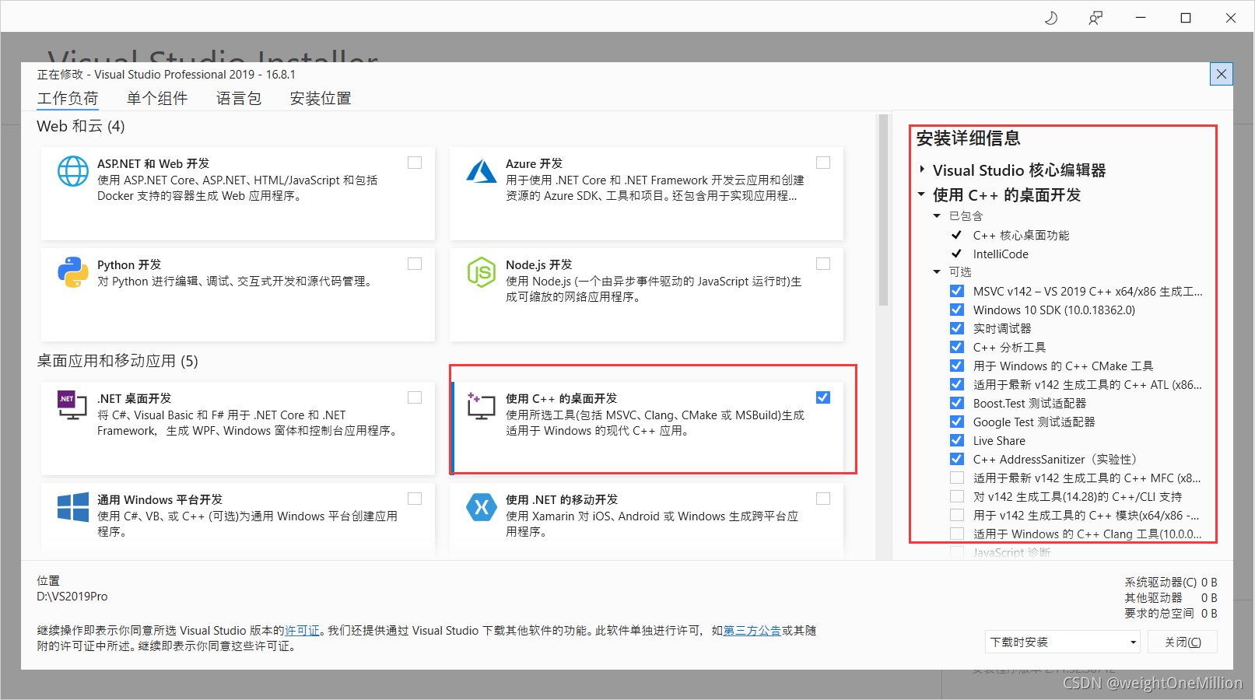Check the Python 开发 workload checkbox
The height and width of the screenshot is (700, 1255).
click(415, 264)
